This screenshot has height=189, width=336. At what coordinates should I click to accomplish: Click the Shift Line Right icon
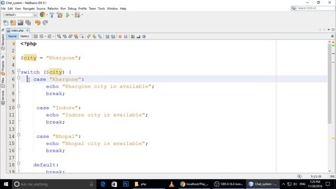tap(113, 36)
